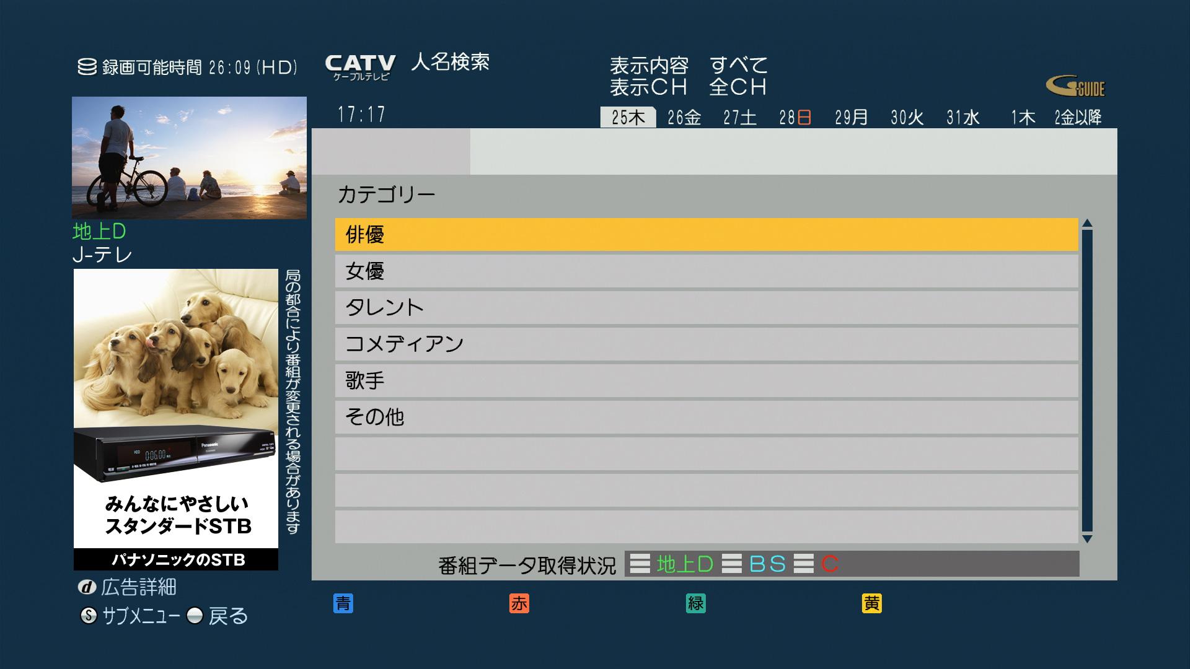The width and height of the screenshot is (1190, 669).
Task: Select the 俳優 category row
Action: tap(706, 234)
